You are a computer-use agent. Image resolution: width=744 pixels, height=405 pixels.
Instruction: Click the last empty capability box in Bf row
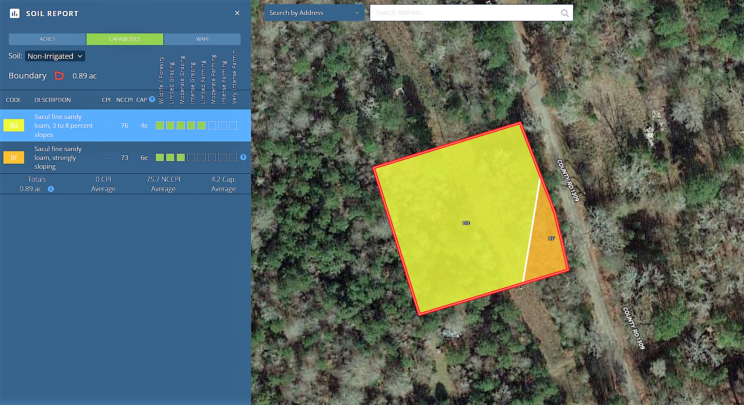233,157
